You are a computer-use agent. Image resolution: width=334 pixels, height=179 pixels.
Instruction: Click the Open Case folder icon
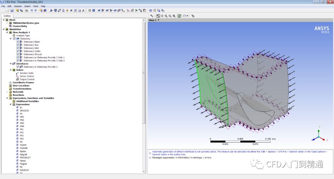click(x=8, y=10)
